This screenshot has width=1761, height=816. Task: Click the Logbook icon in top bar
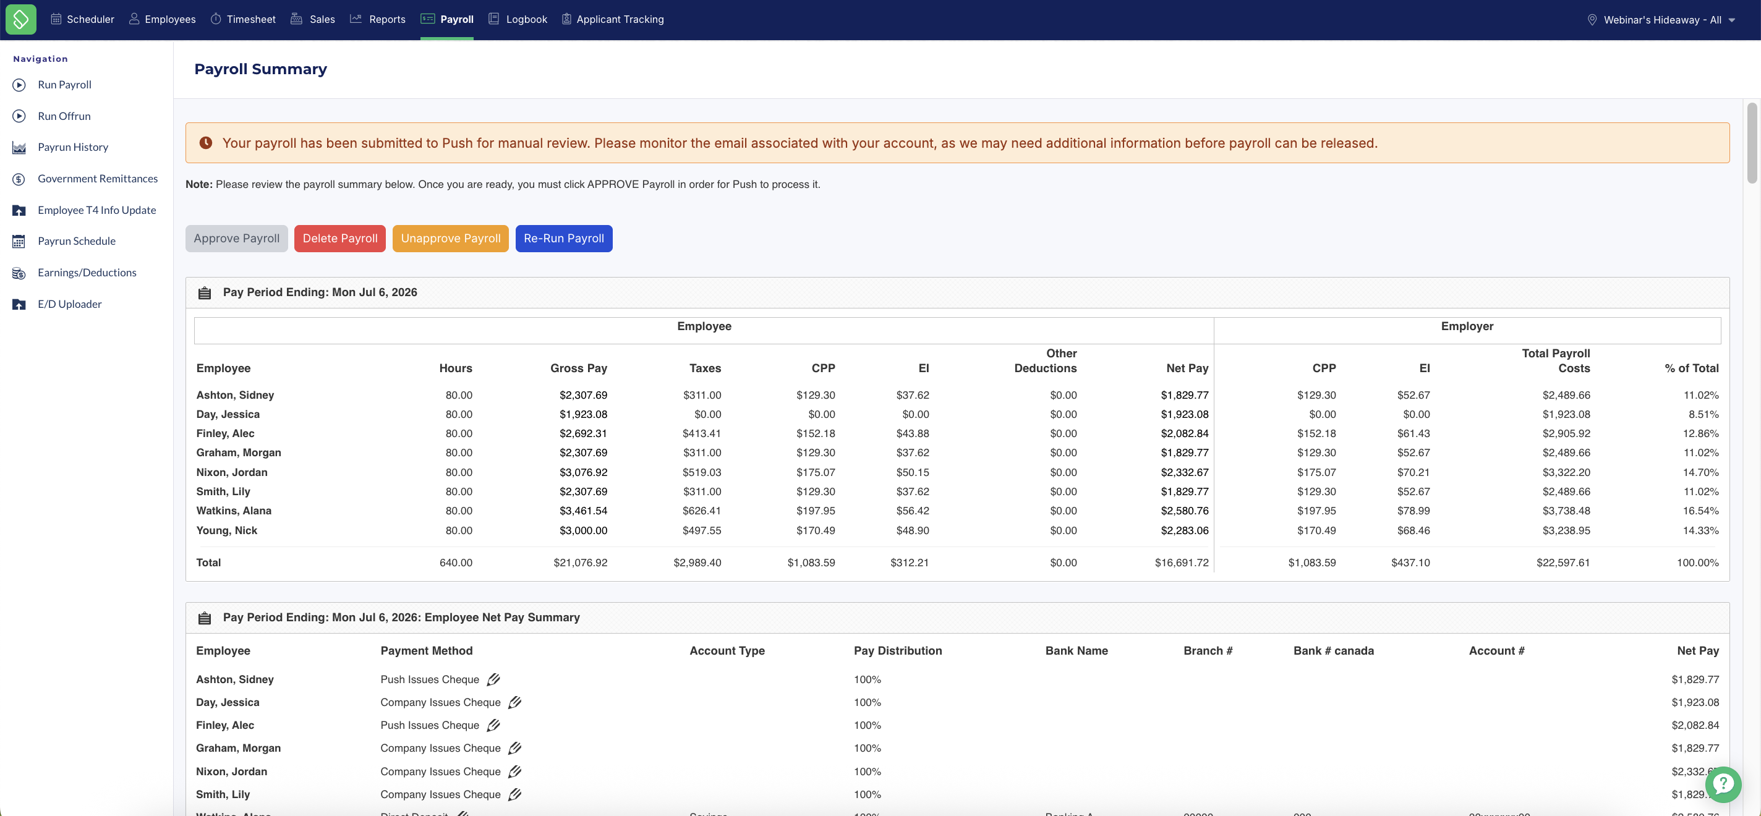pyautogui.click(x=493, y=19)
